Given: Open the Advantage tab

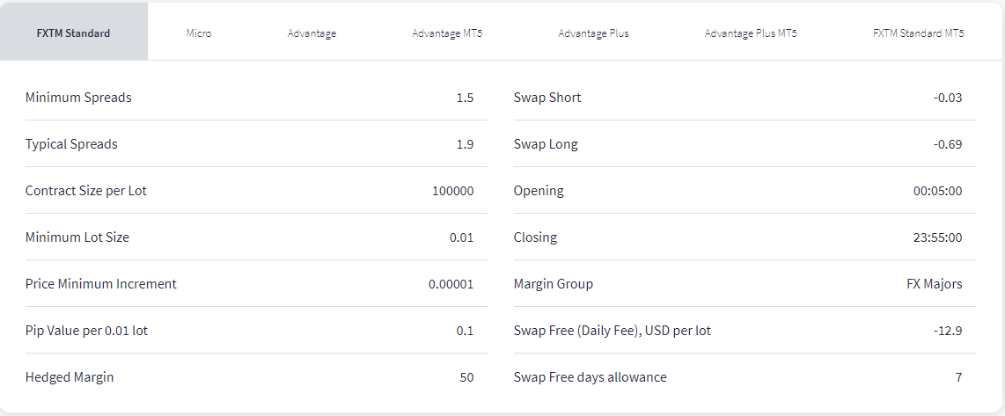Looking at the screenshot, I should click(x=312, y=33).
